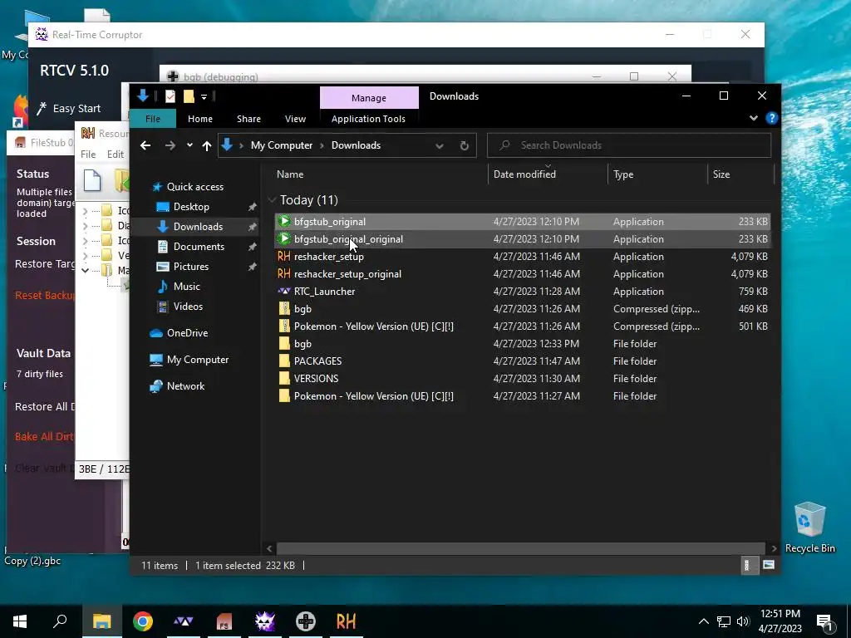
Task: Click Bake All Dirty in FileStub
Action: pyautogui.click(x=44, y=436)
